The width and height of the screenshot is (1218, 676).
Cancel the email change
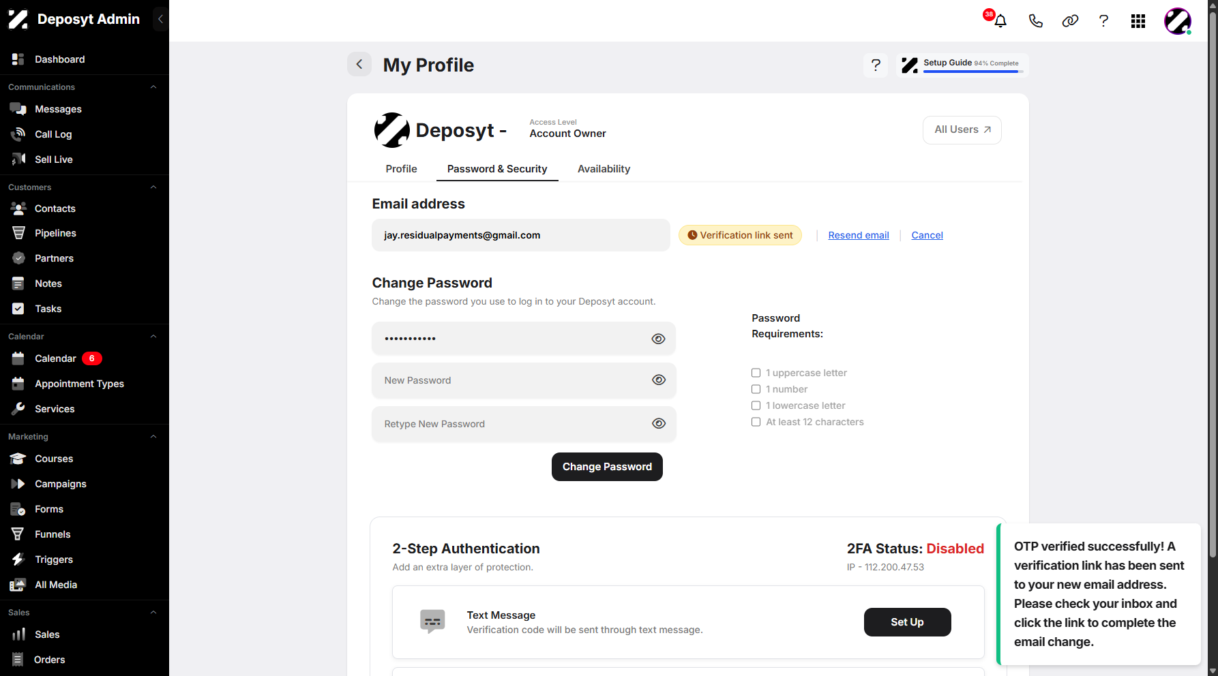click(927, 235)
